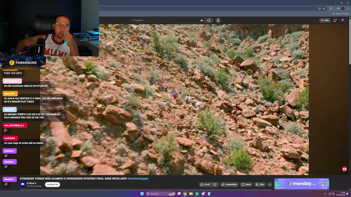
Task: Click the video player area
Action: [x=174, y=100]
